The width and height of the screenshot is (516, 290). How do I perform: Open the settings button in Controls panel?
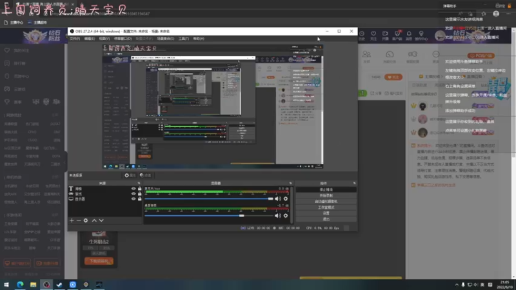coord(326,213)
